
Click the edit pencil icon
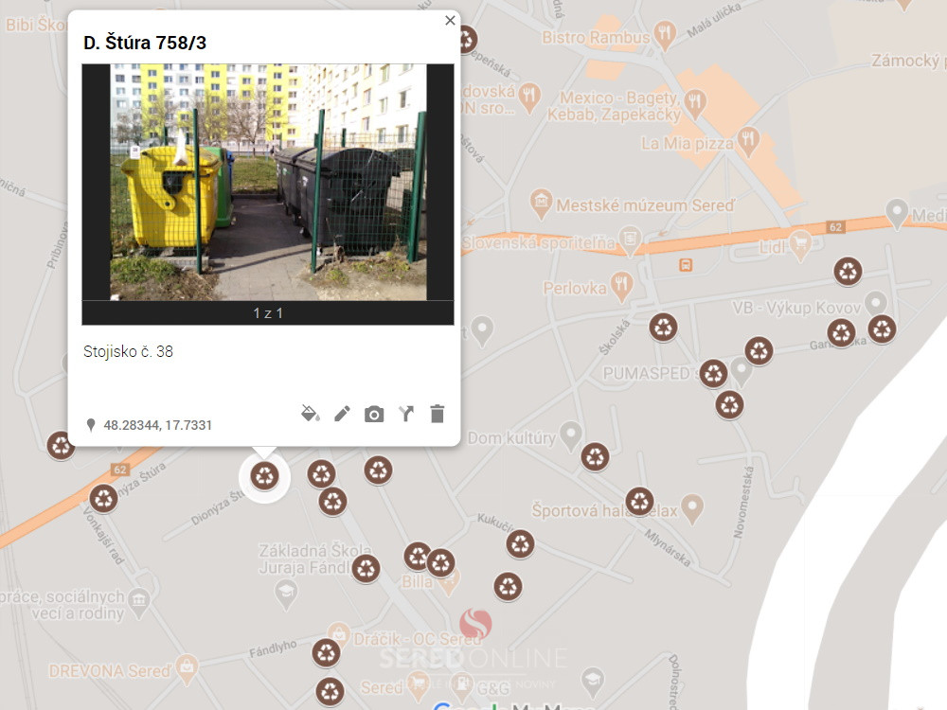pyautogui.click(x=342, y=414)
